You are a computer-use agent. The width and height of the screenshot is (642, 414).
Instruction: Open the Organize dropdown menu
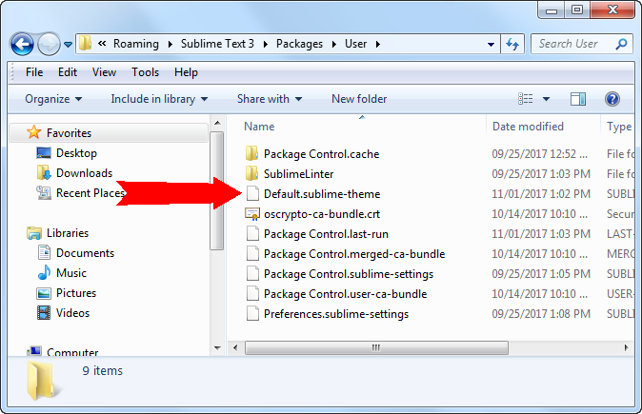point(53,99)
